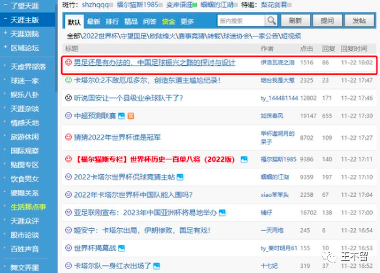The width and height of the screenshot is (380, 273).
Task: Switch to the 排行 tab
Action: click(112, 21)
